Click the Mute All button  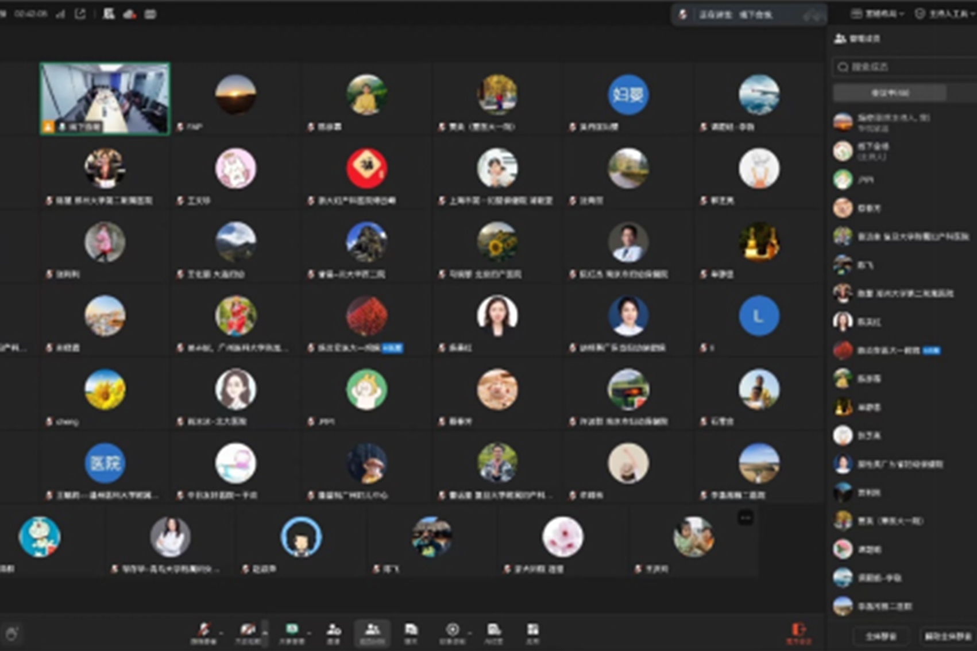point(881,636)
